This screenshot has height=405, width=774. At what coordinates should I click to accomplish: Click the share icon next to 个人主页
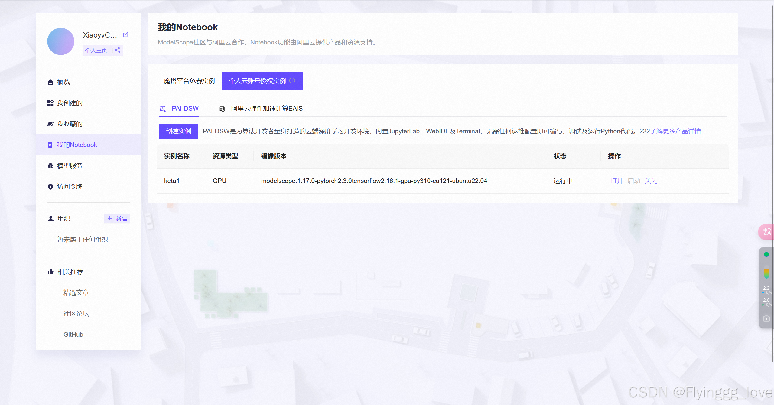point(118,50)
